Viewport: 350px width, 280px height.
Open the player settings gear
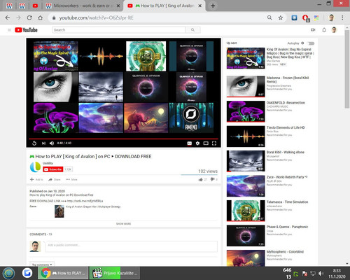[197, 143]
